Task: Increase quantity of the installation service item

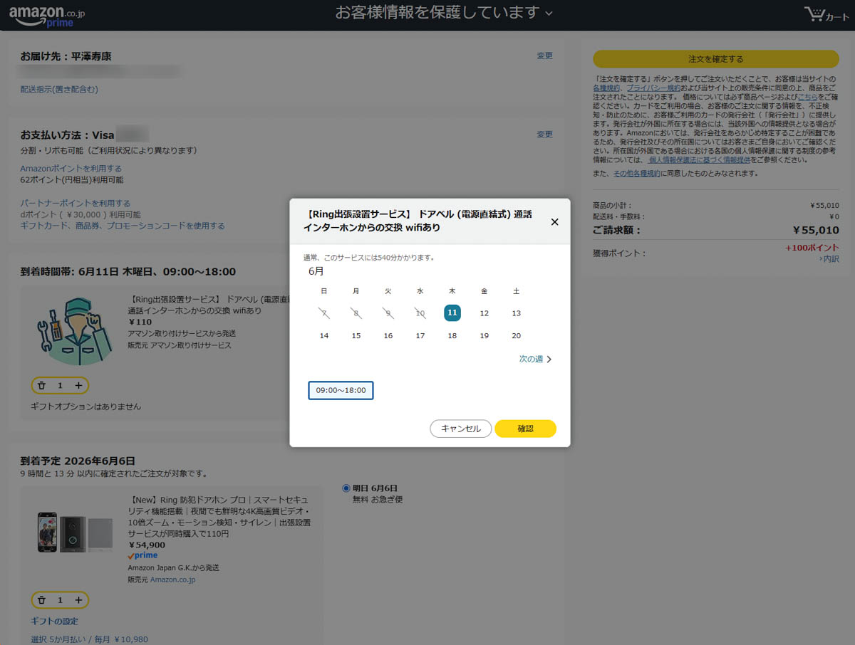Action: click(78, 385)
